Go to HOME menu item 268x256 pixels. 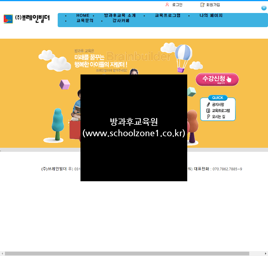(83, 15)
